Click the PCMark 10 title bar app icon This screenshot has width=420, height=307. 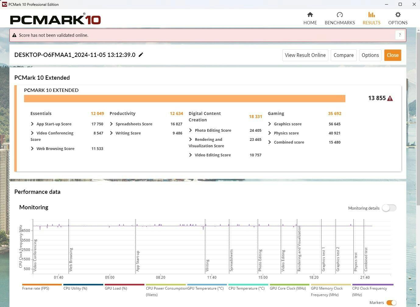pyautogui.click(x=4, y=4)
